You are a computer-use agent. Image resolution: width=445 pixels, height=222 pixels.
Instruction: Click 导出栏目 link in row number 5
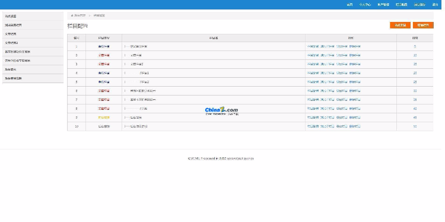[x=342, y=82]
